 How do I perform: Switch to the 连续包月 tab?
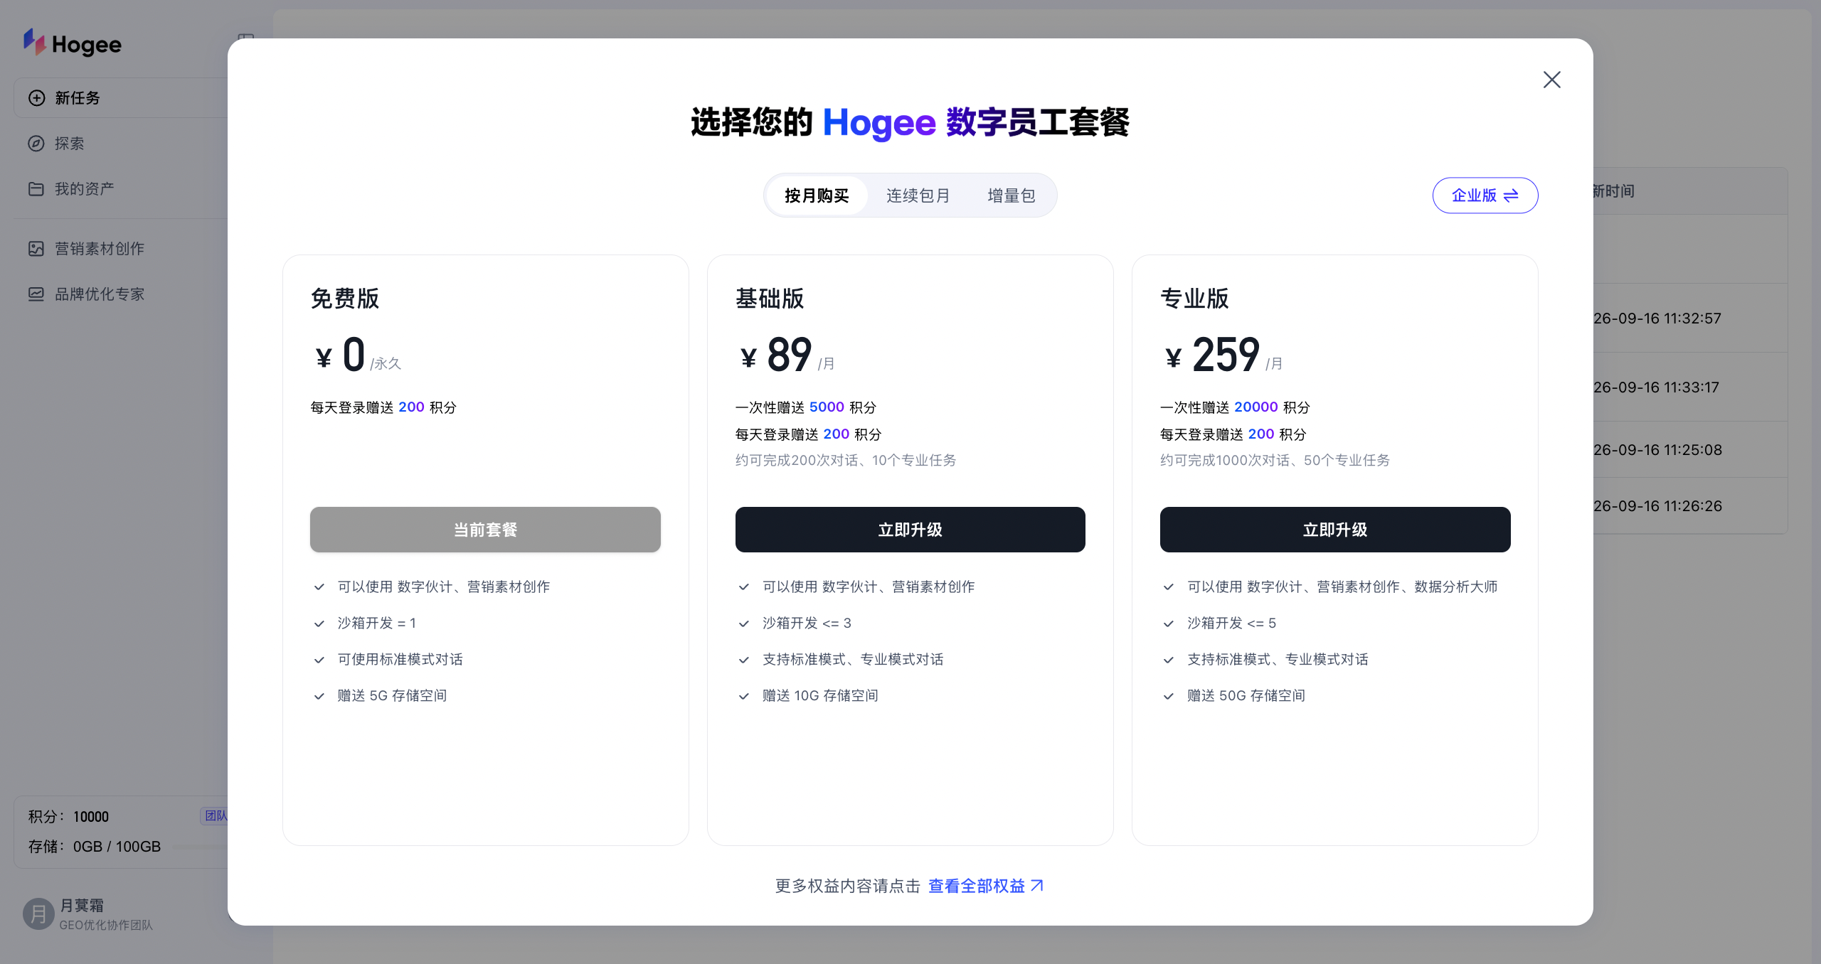[x=918, y=196]
